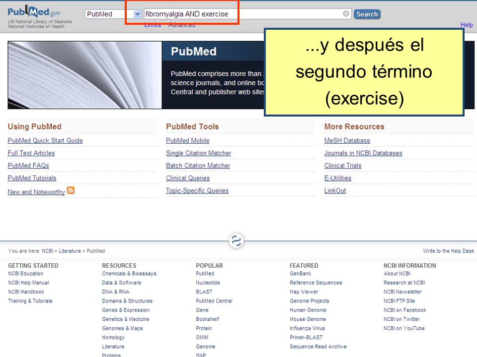Open NCBI on Facebook
The width and height of the screenshot is (477, 357).
tap(404, 310)
